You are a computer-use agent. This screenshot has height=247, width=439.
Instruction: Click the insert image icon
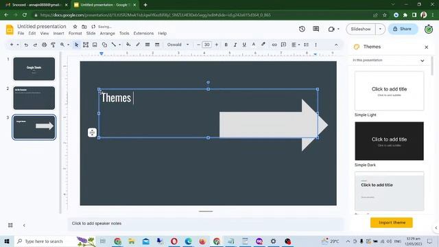pyautogui.click(x=95, y=45)
